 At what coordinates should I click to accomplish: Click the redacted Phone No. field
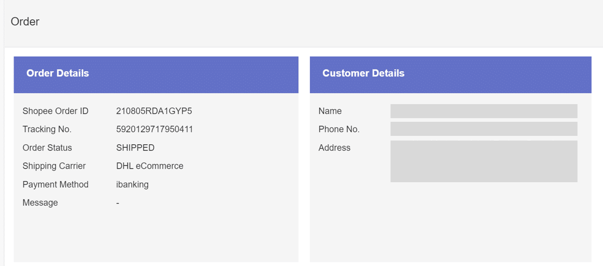[484, 129]
